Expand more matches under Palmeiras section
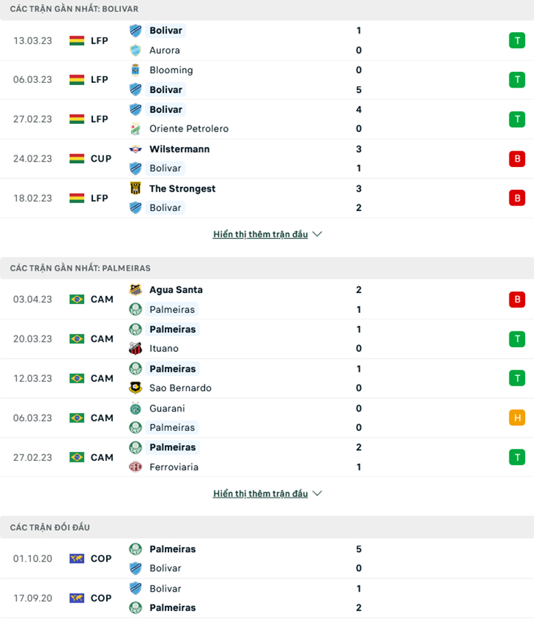534x630 pixels. 260,493
